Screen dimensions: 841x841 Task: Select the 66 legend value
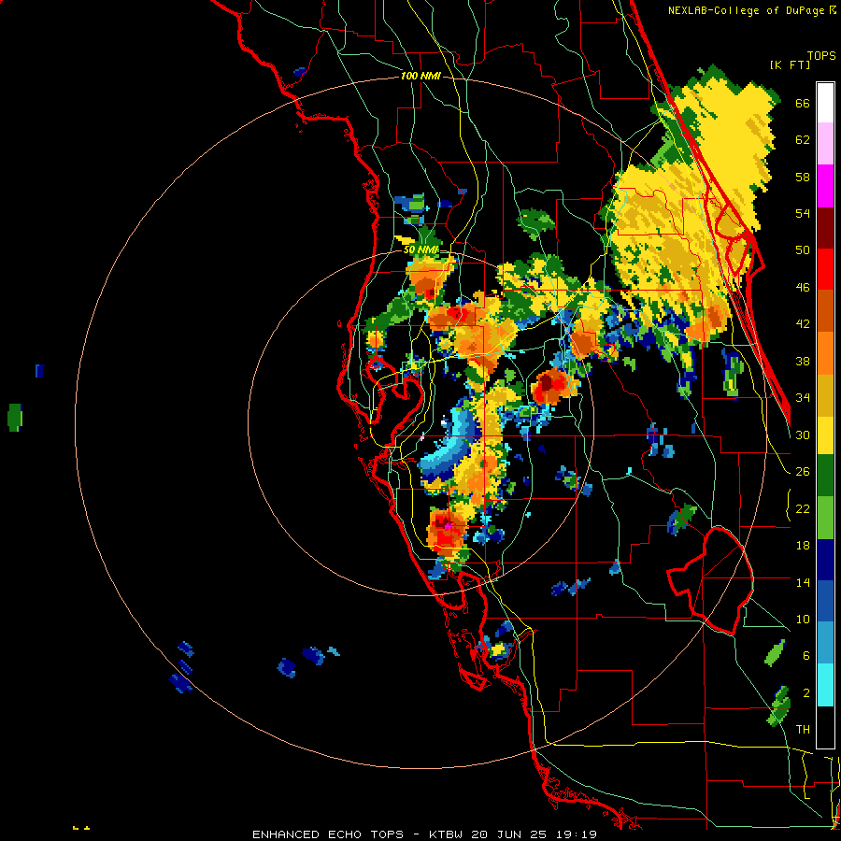[x=803, y=103]
